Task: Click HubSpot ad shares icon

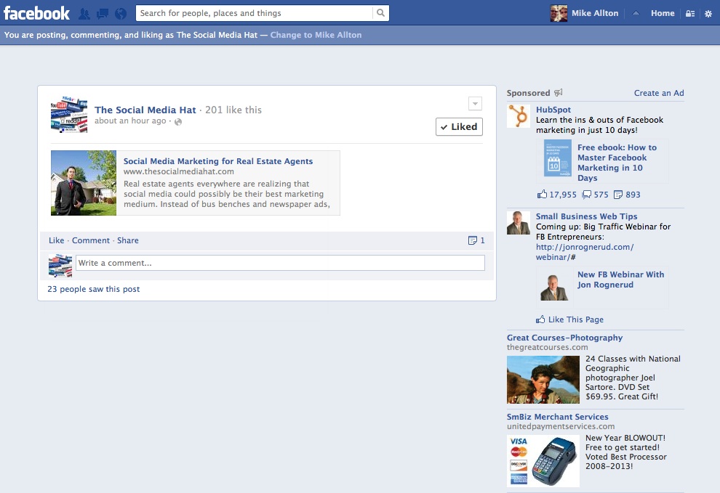Action: pyautogui.click(x=618, y=195)
